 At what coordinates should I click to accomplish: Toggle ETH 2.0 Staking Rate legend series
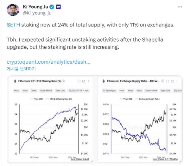(59, 99)
